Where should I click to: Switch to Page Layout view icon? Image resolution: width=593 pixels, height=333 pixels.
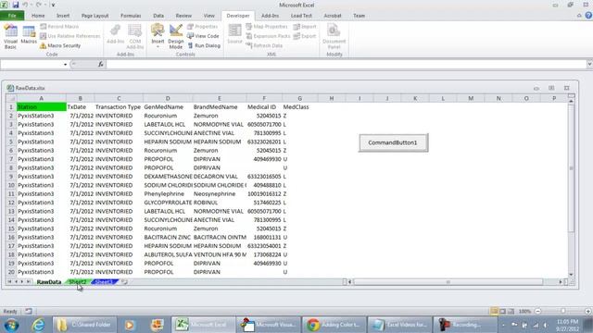[x=502, y=312]
